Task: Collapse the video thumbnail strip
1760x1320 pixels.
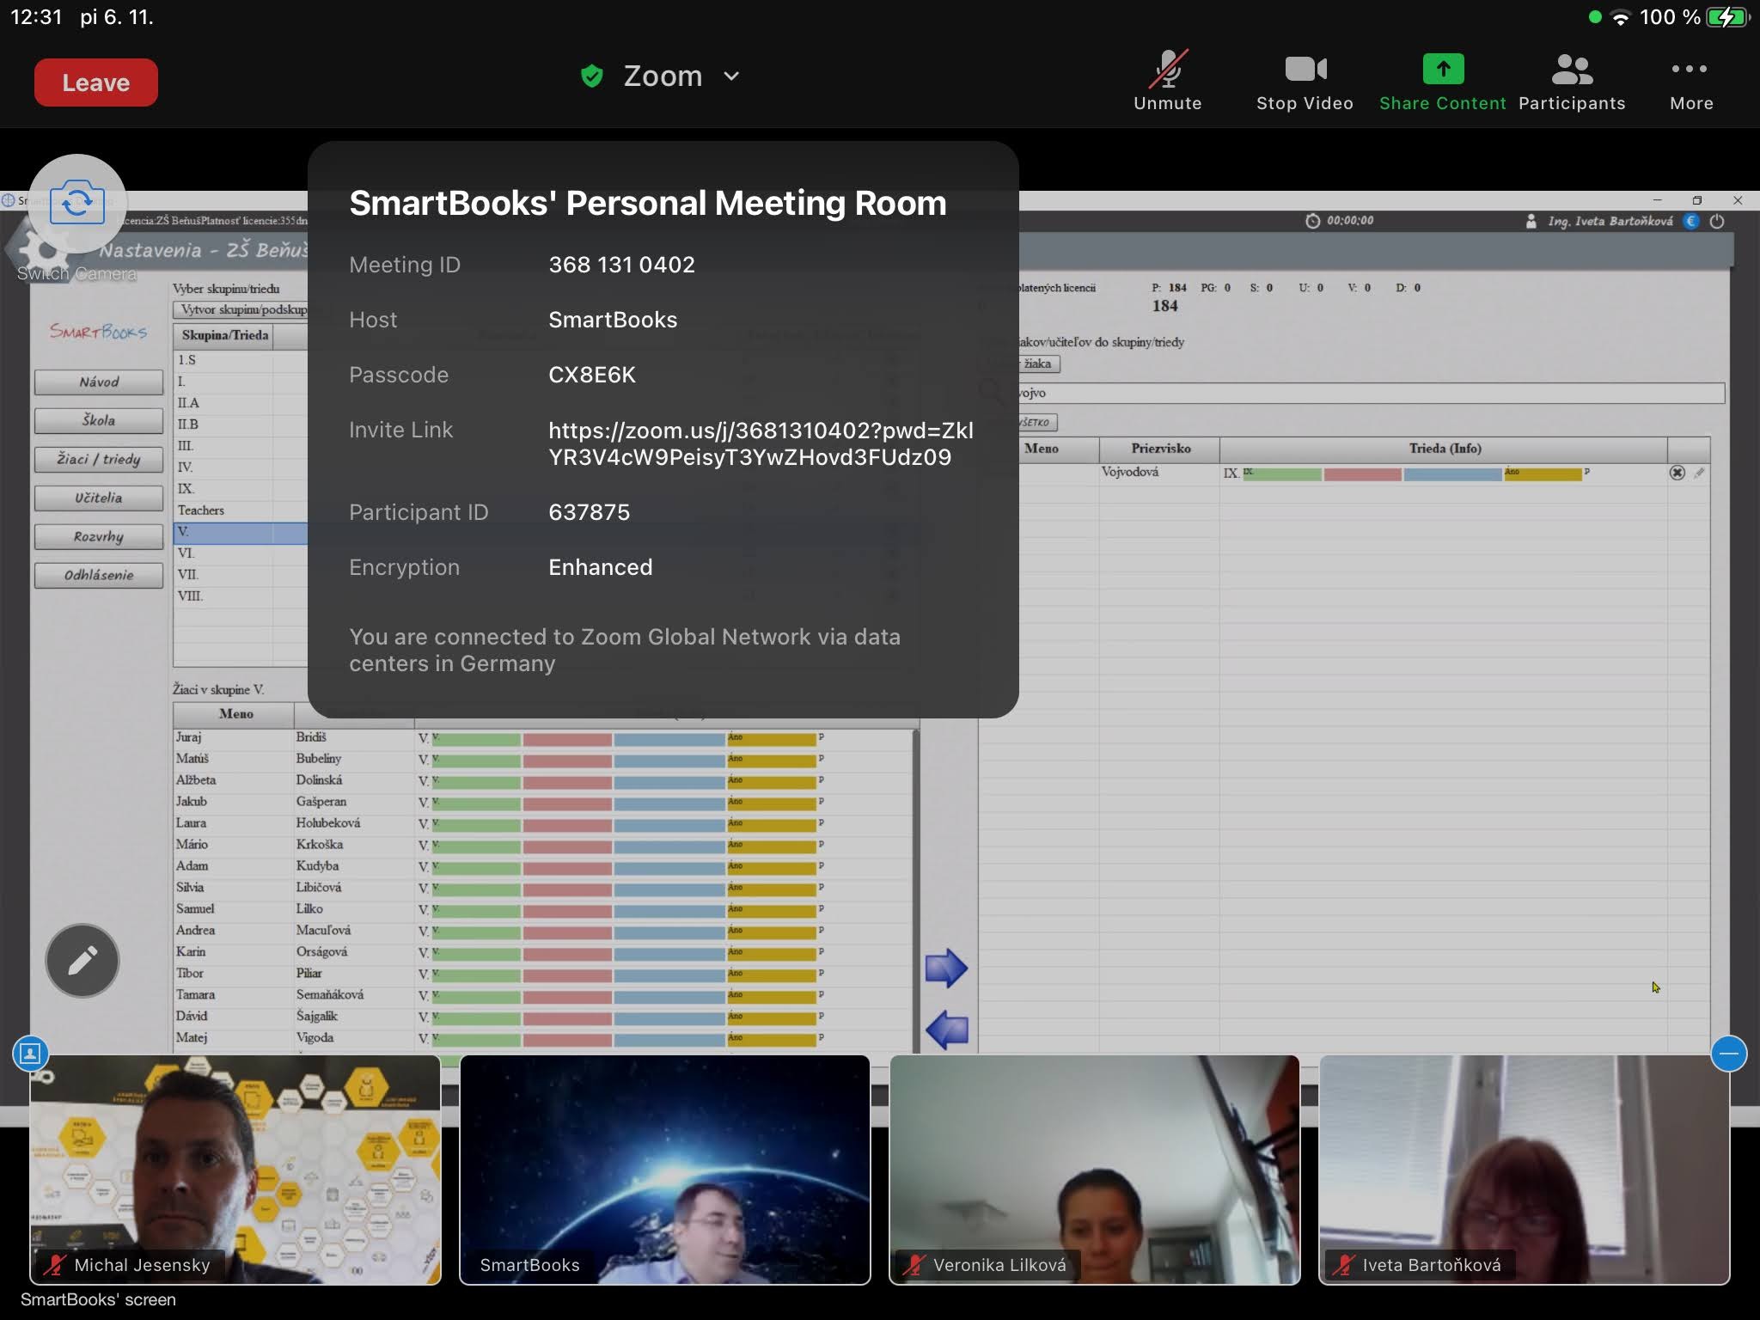Action: [1728, 1053]
